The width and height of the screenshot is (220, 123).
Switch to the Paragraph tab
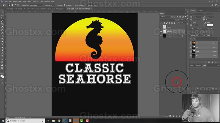click(200, 10)
